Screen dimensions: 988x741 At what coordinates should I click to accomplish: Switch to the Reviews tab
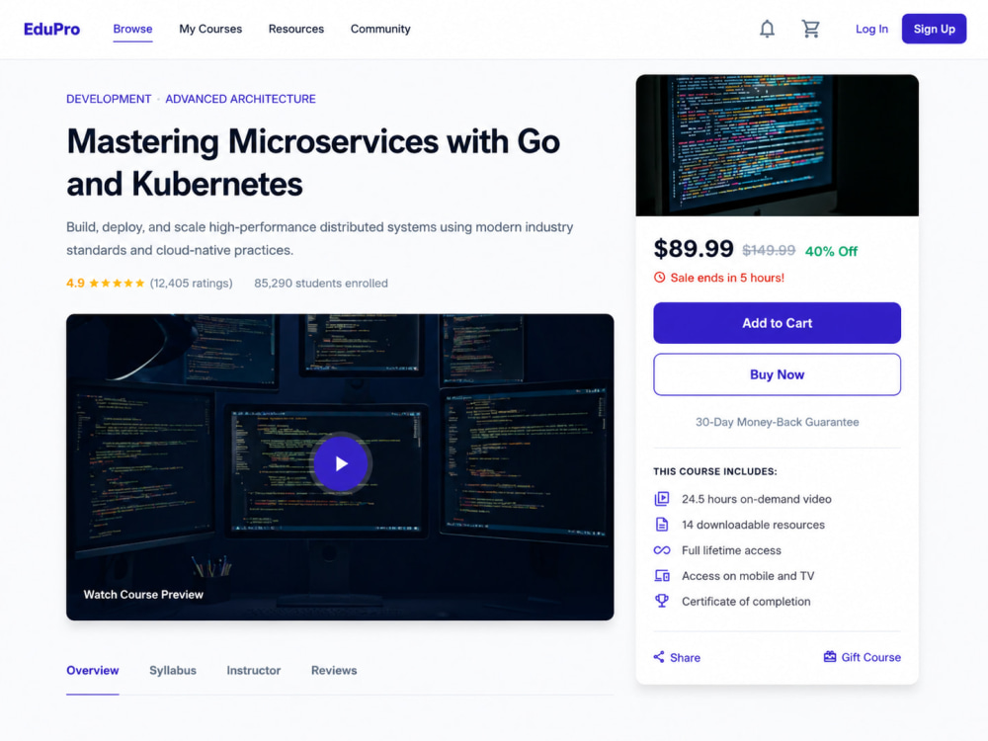pyautogui.click(x=334, y=671)
